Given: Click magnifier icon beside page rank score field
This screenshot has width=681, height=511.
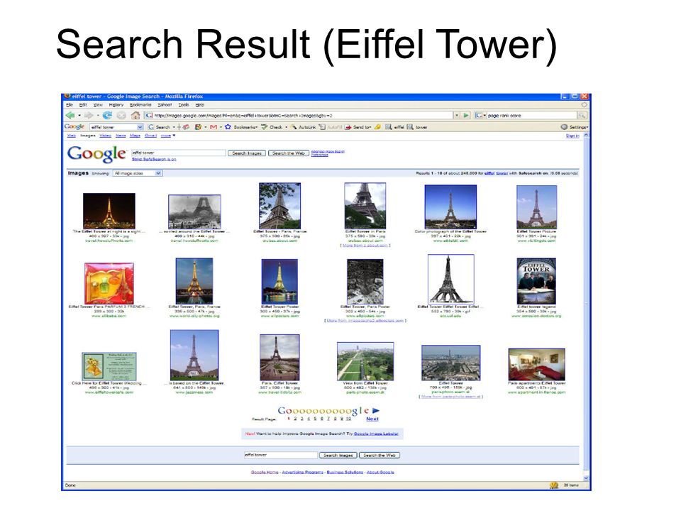Looking at the screenshot, I should [x=582, y=115].
